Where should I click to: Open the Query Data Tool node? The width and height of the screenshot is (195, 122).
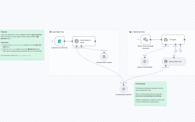[174, 61]
